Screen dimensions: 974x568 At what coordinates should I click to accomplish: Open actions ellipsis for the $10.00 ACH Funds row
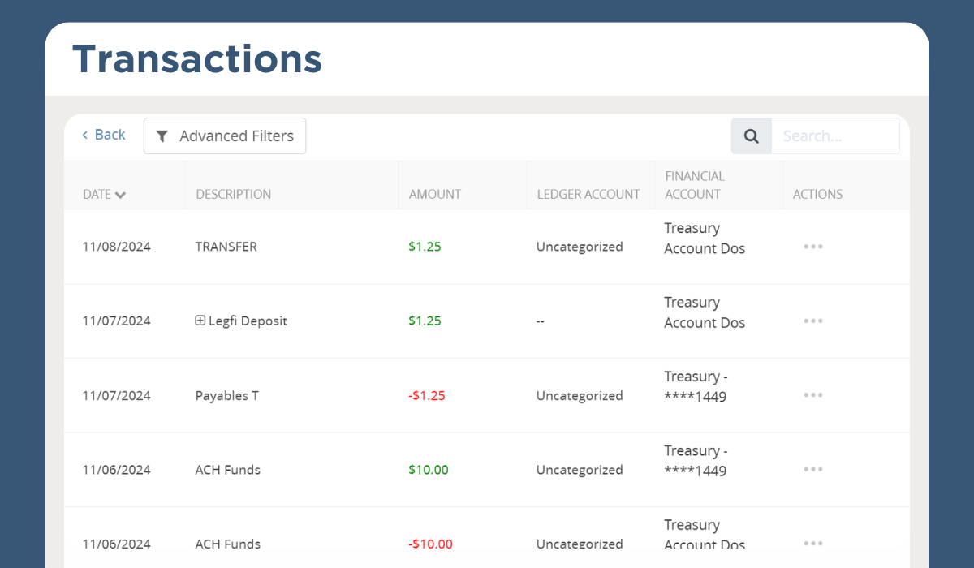coord(812,470)
